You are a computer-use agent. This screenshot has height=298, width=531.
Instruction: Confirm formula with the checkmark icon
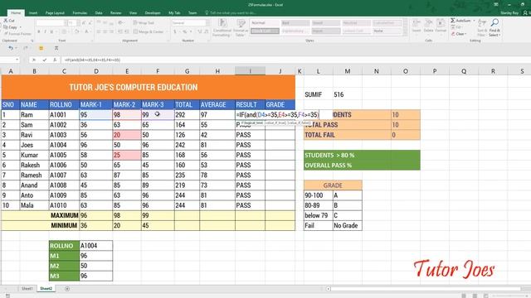[44, 60]
